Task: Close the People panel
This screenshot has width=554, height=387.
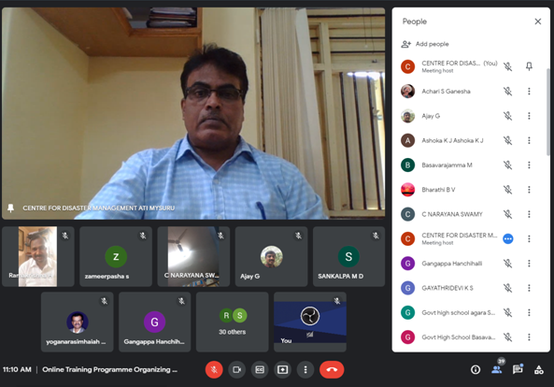Action: [538, 21]
